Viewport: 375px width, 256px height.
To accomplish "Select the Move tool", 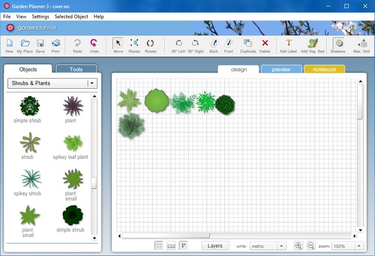I will 118,45.
